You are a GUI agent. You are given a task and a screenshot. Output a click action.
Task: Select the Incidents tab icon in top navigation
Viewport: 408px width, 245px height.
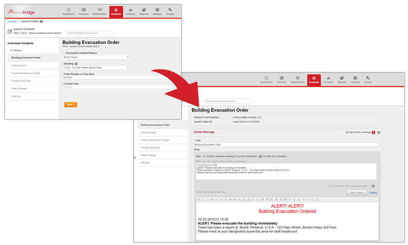pyautogui.click(x=116, y=11)
